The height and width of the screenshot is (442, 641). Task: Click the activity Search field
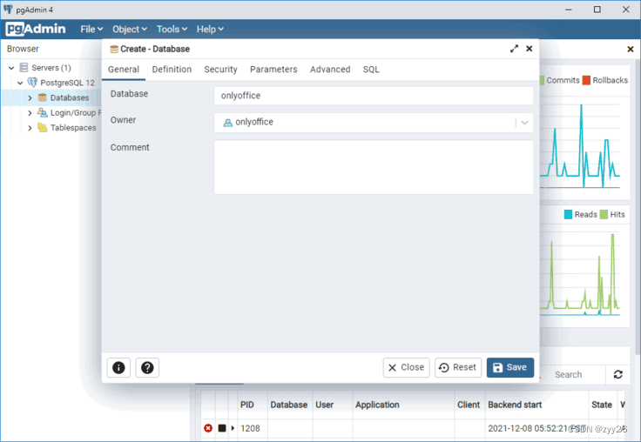(572, 374)
